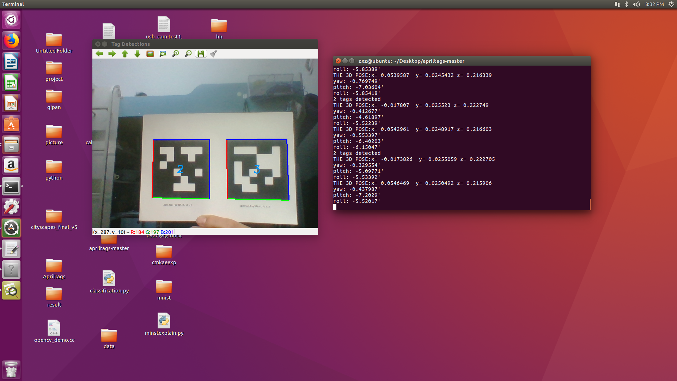The image size is (677, 381).
Task: Pan the image right with arrow icon
Action: (112, 54)
